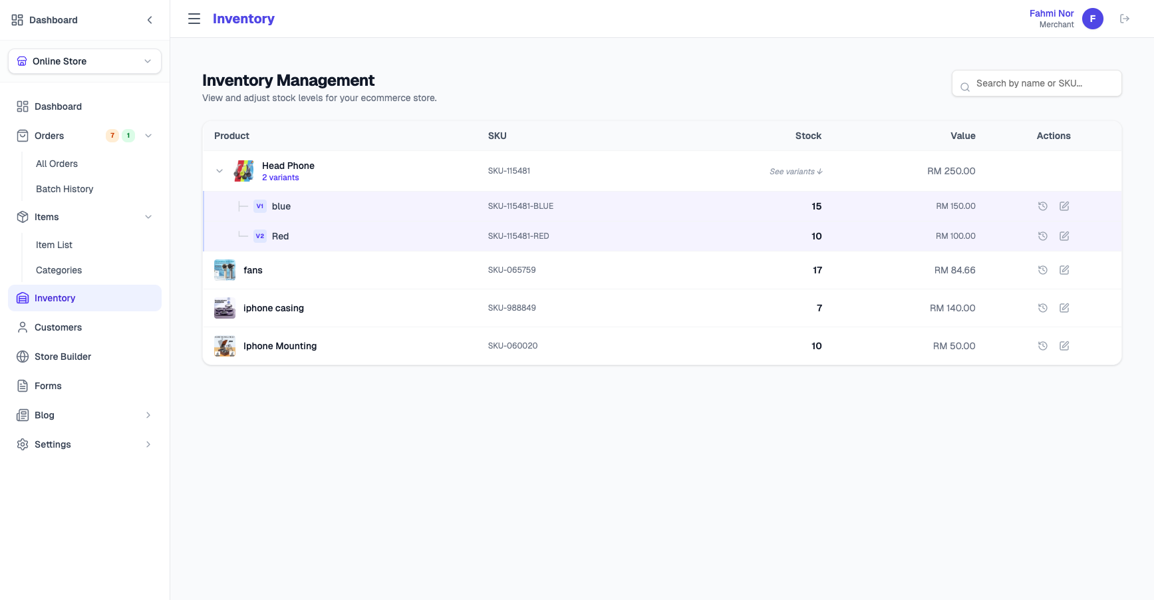Click the user avatar F
Screen dimensions: 1154x600
1092,19
